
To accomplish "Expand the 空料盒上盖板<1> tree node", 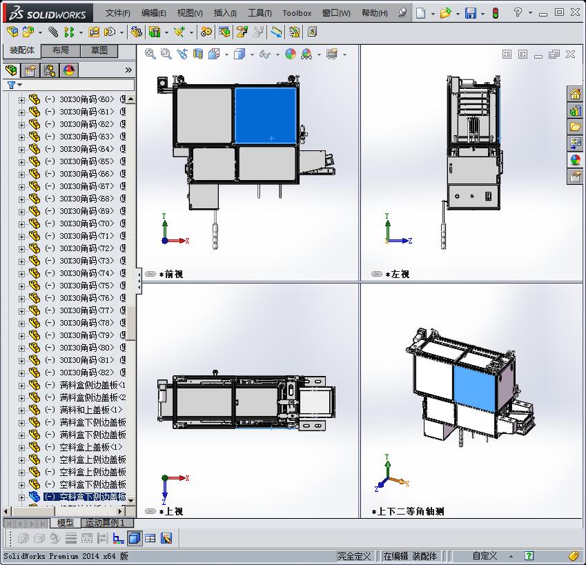I will coord(21,448).
